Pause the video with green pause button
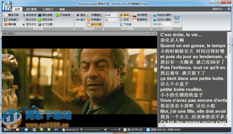 tap(42, 130)
